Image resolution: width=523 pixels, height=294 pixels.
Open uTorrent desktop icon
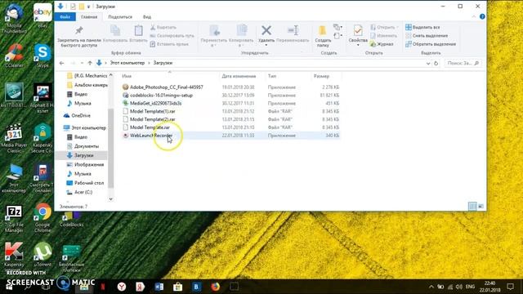(42, 254)
